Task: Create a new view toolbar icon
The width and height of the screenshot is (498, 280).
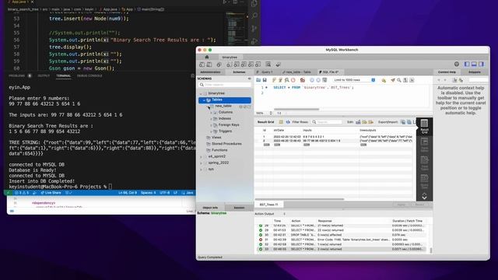Action: (x=244, y=65)
